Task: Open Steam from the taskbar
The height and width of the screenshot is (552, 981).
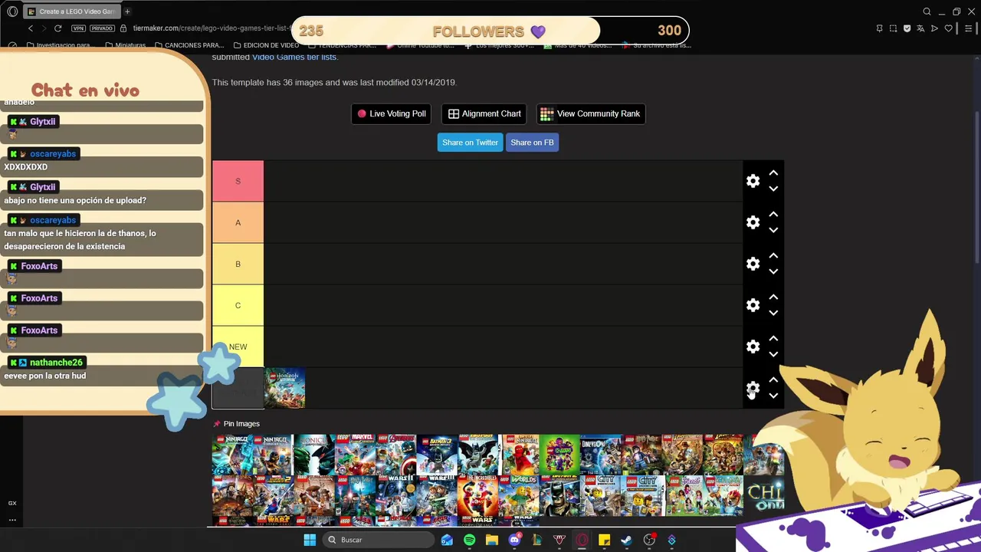Action: (626, 540)
